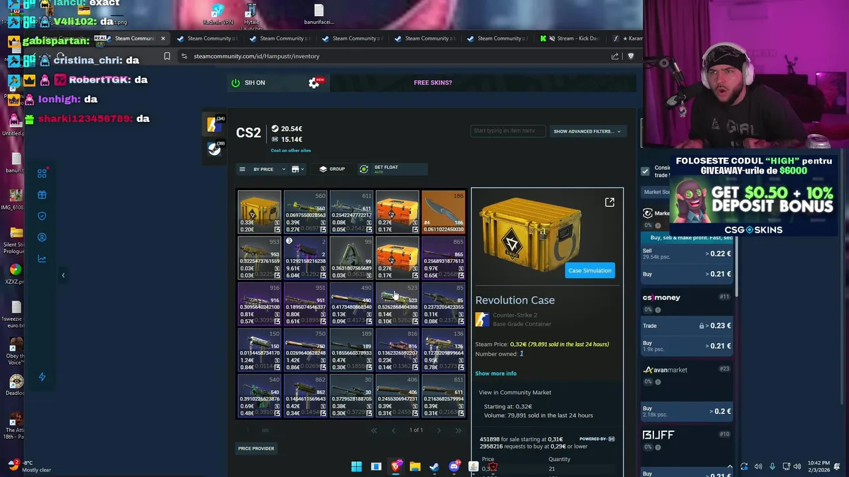
Task: Open the marketplace store dropdown
Action: tap(297, 170)
